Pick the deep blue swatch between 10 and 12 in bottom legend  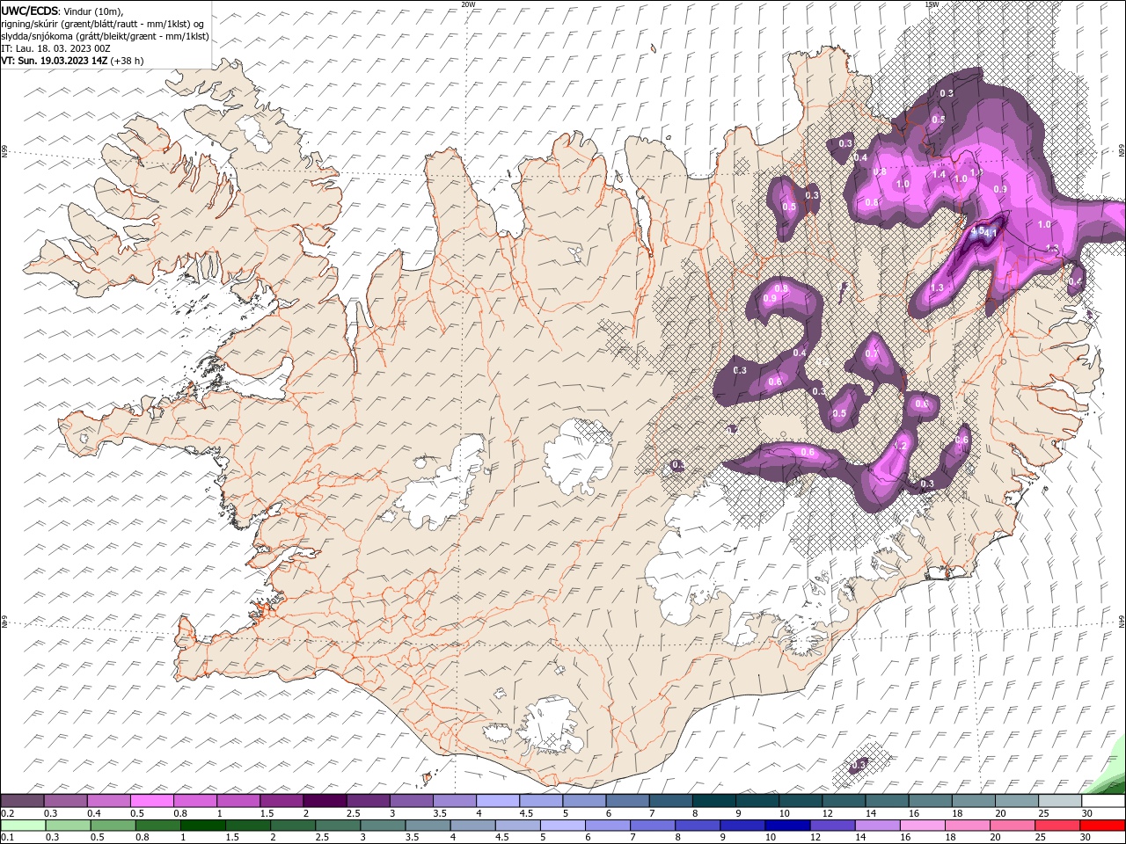pos(787,825)
